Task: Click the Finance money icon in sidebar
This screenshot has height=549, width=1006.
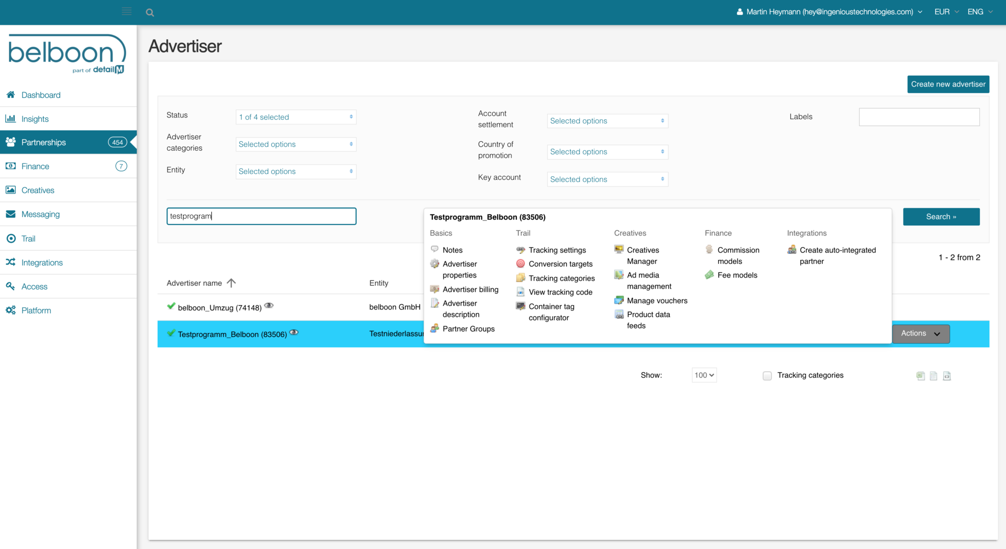Action: coord(11,166)
